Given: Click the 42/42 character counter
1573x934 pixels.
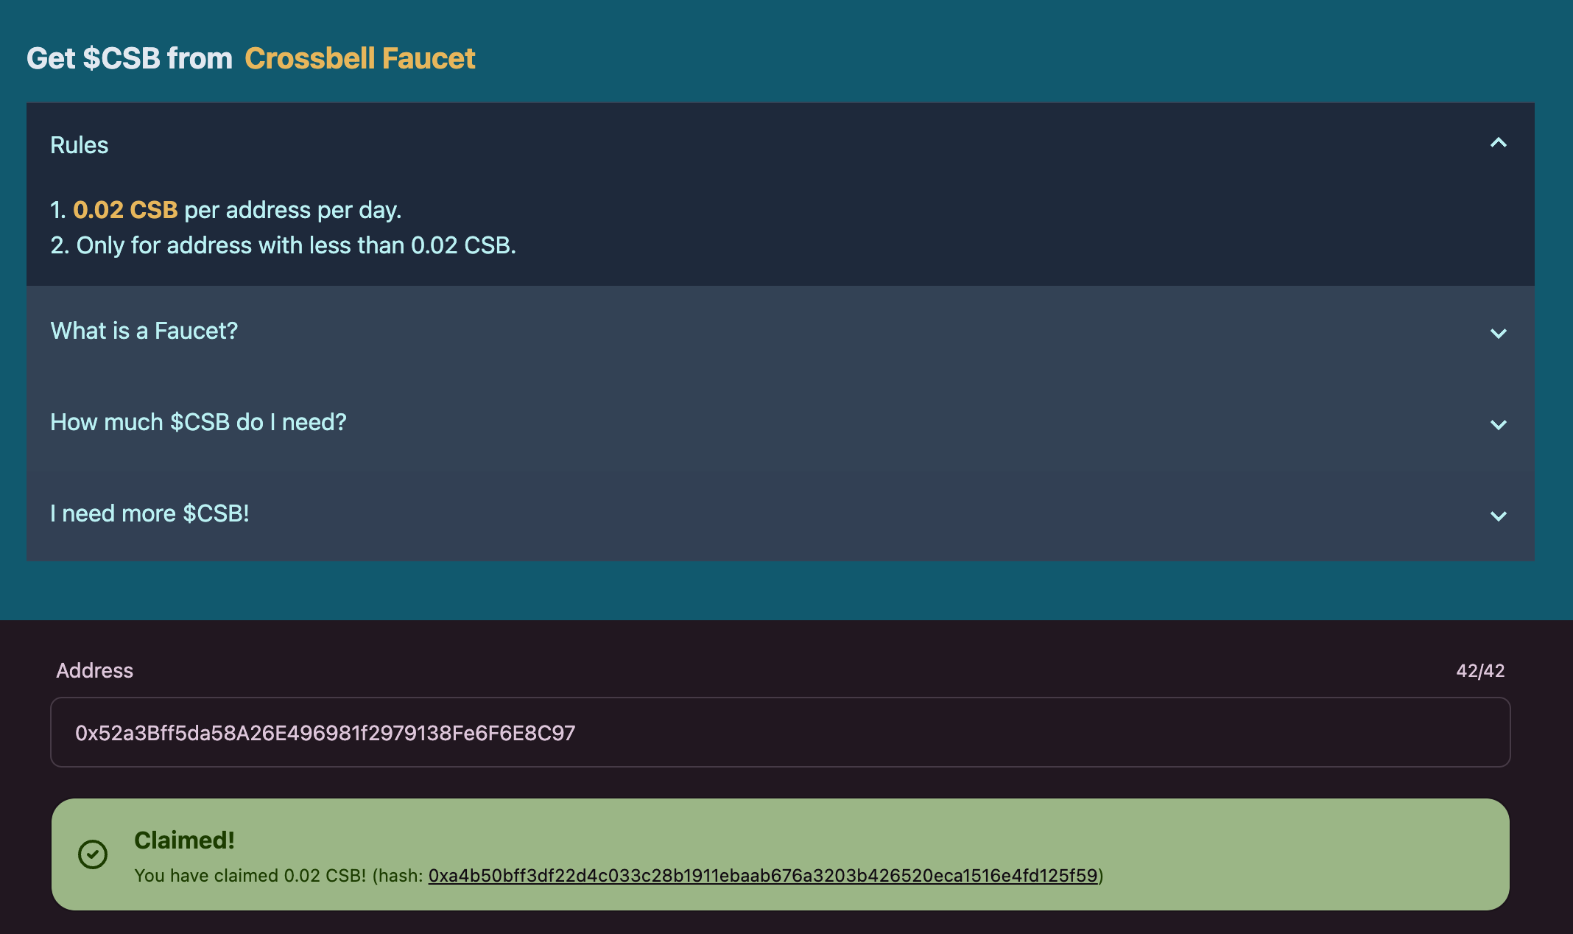Looking at the screenshot, I should [1480, 670].
